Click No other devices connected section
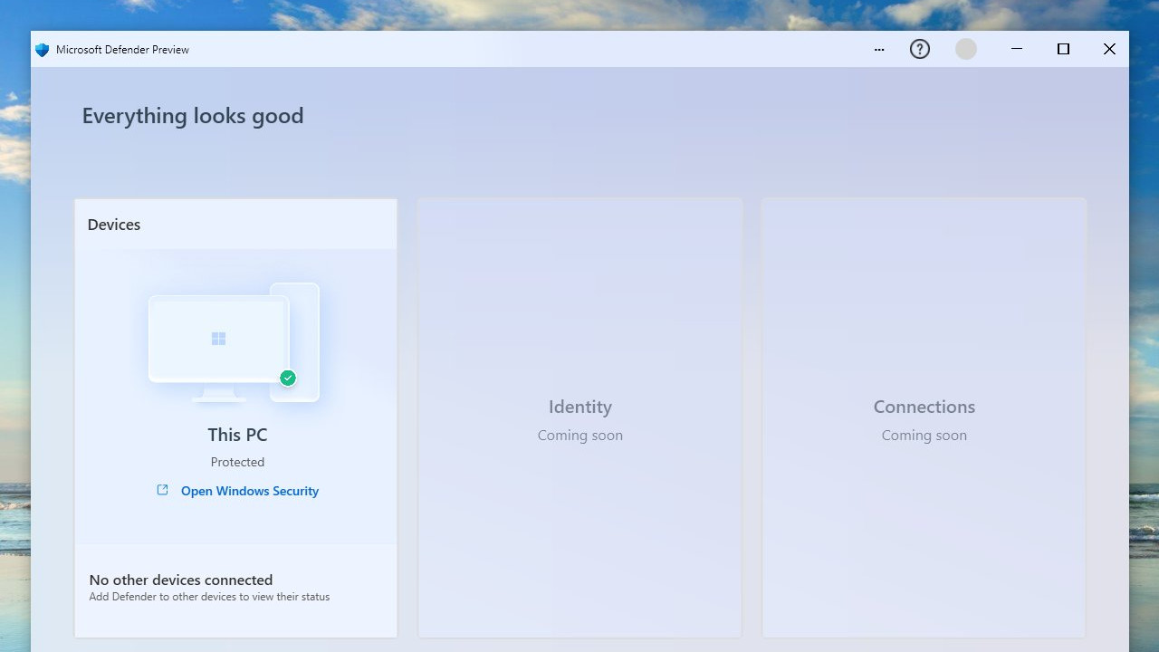The width and height of the screenshot is (1159, 652). coord(179,580)
